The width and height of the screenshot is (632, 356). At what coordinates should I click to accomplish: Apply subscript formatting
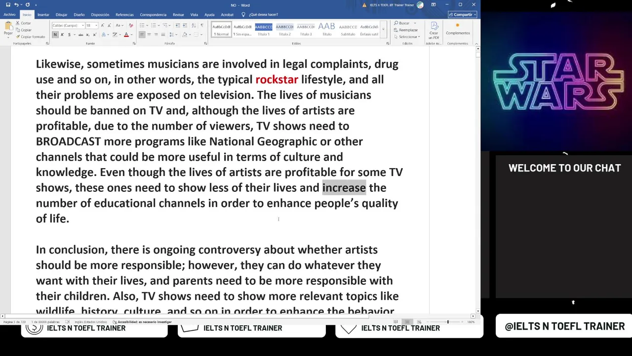click(87, 35)
